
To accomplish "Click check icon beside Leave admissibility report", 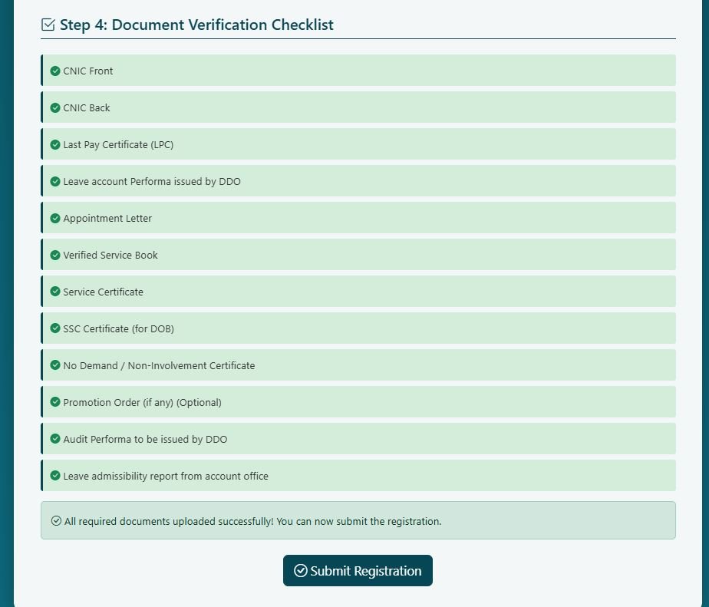I will 55,476.
